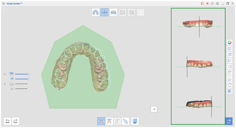This screenshot has width=236, height=128.
Task: Switch to the front view cube
Action: 229,49
